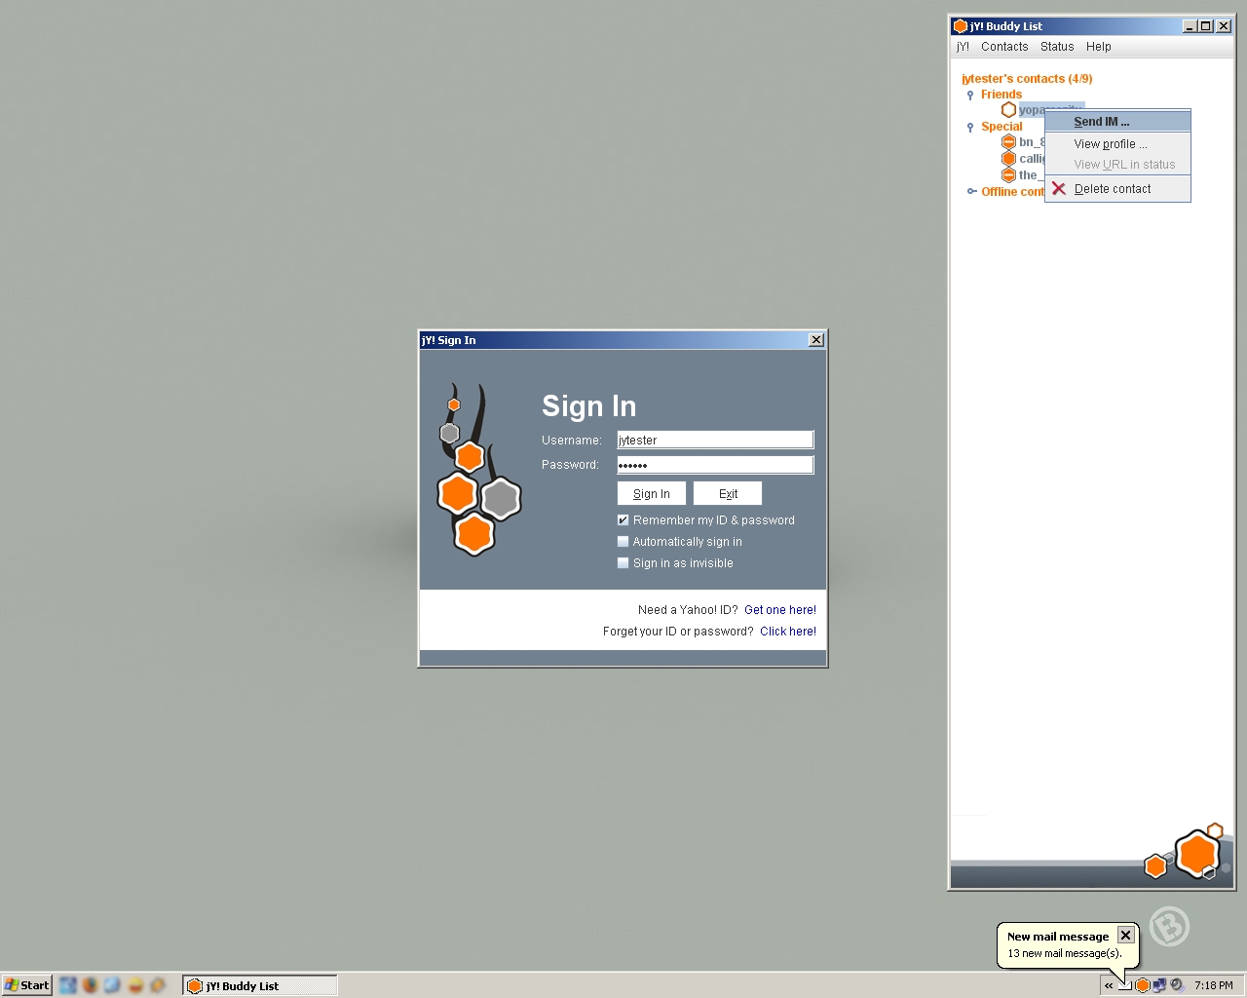This screenshot has height=998, width=1247.
Task: Click 13 new mail message(s) notification text
Action: [1065, 953]
